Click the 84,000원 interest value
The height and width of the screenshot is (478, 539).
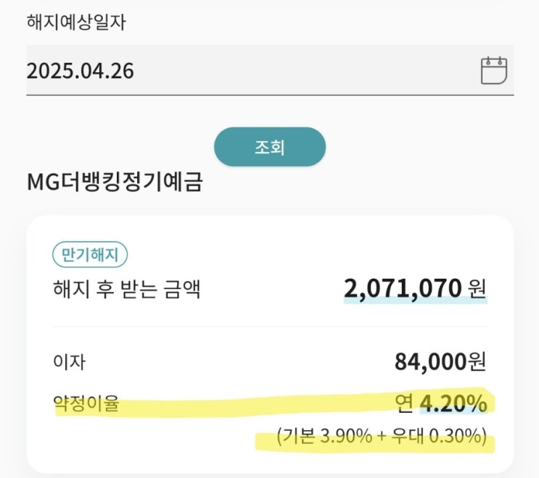point(440,361)
